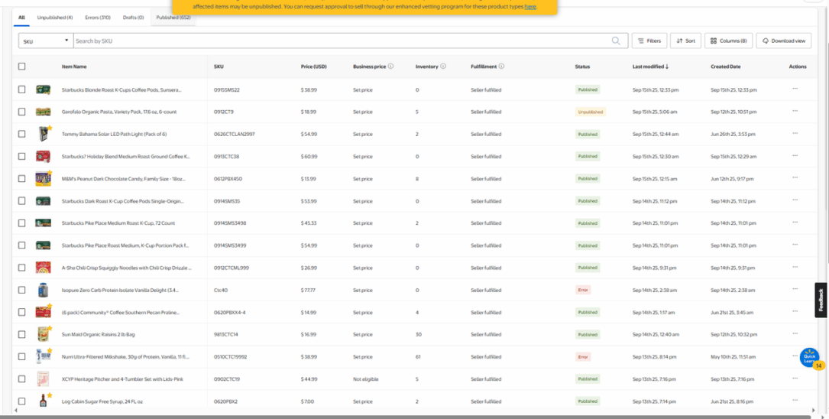Image resolution: width=829 pixels, height=419 pixels.
Task: Click the Sort button
Action: click(685, 41)
